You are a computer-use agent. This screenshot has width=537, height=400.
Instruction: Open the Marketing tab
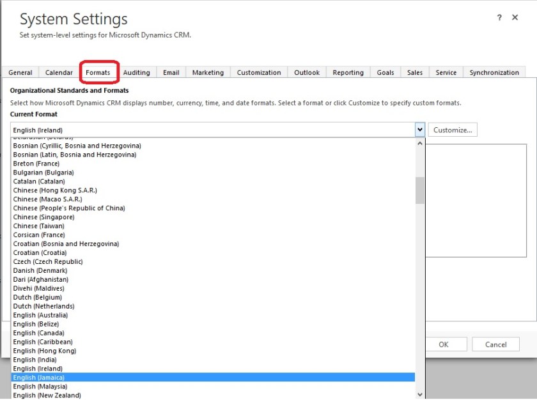(x=208, y=72)
